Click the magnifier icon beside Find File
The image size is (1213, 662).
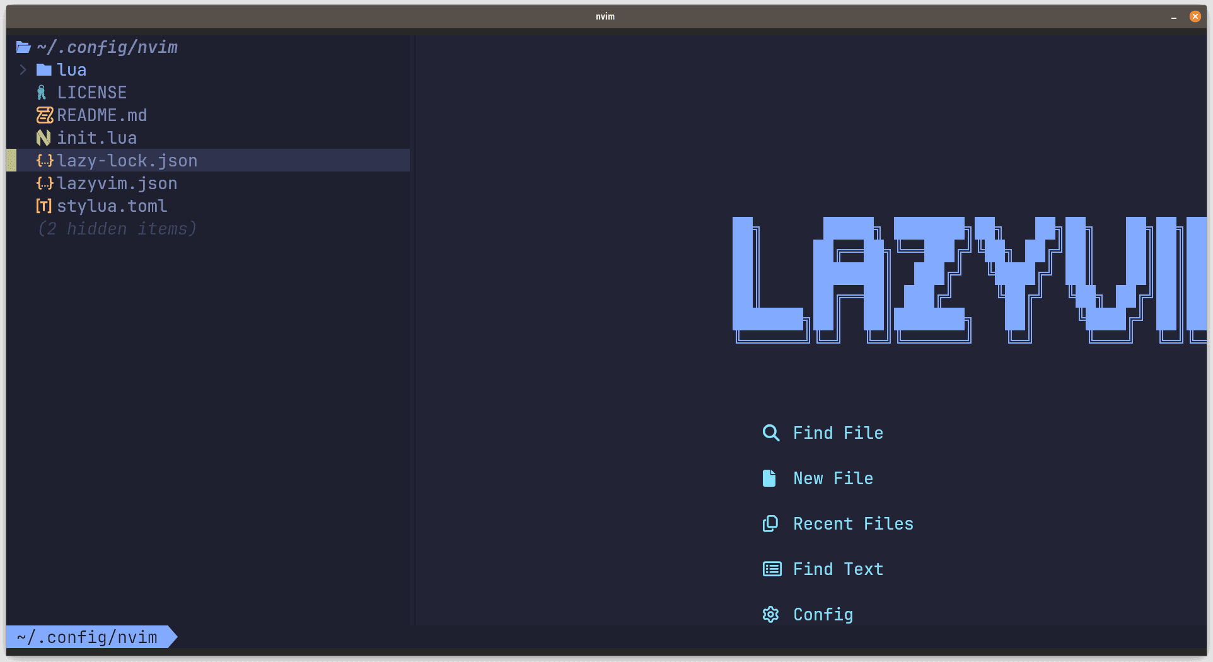click(771, 433)
